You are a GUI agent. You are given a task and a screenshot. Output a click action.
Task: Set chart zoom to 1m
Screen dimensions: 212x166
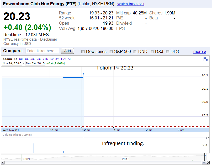point(26,59)
